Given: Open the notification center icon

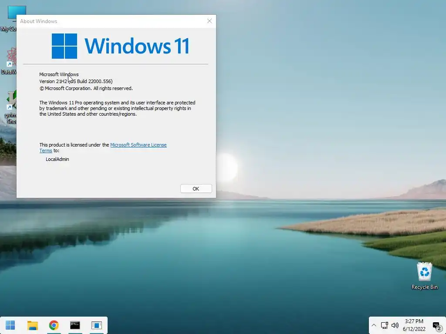Looking at the screenshot, I should pos(436,326).
